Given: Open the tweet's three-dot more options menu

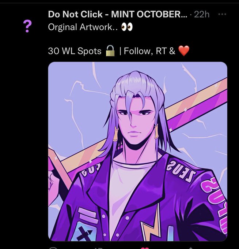Looking at the screenshot, I should pos(222,14).
